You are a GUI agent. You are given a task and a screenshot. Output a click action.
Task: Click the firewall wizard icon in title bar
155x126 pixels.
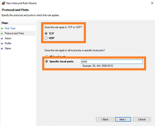3,3
